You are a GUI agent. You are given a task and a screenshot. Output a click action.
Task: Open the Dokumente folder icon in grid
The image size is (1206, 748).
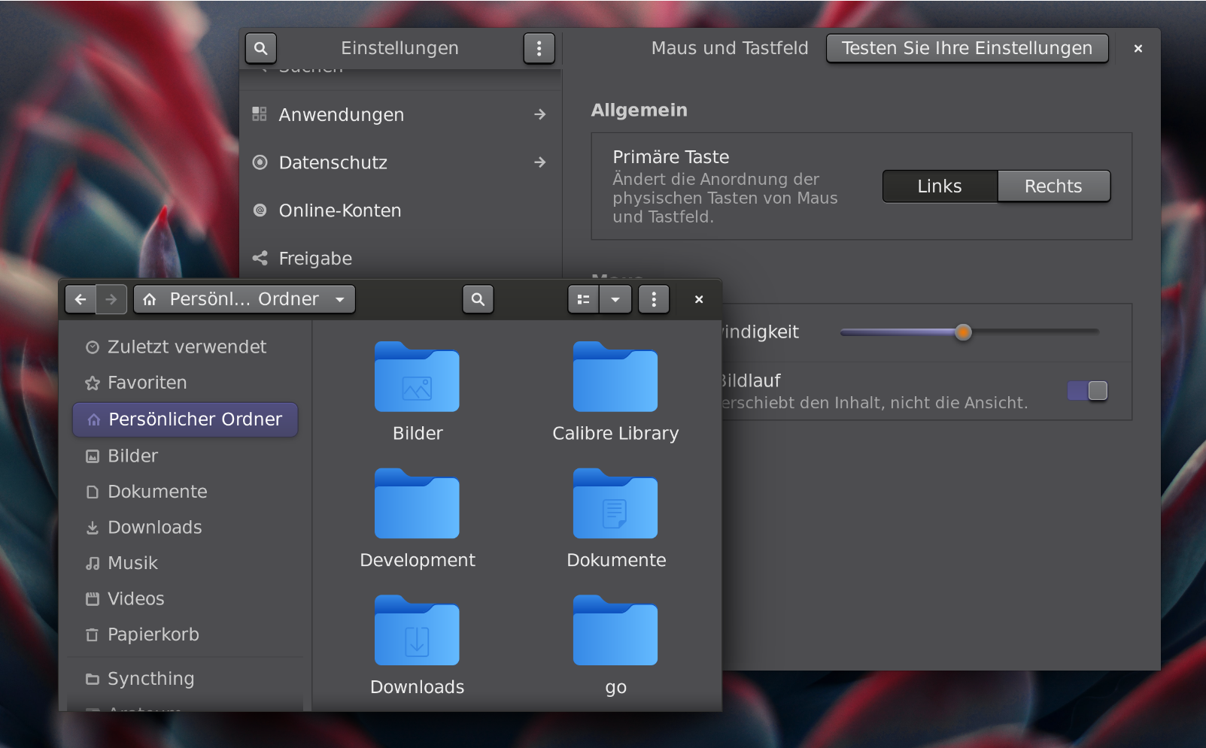pyautogui.click(x=615, y=504)
